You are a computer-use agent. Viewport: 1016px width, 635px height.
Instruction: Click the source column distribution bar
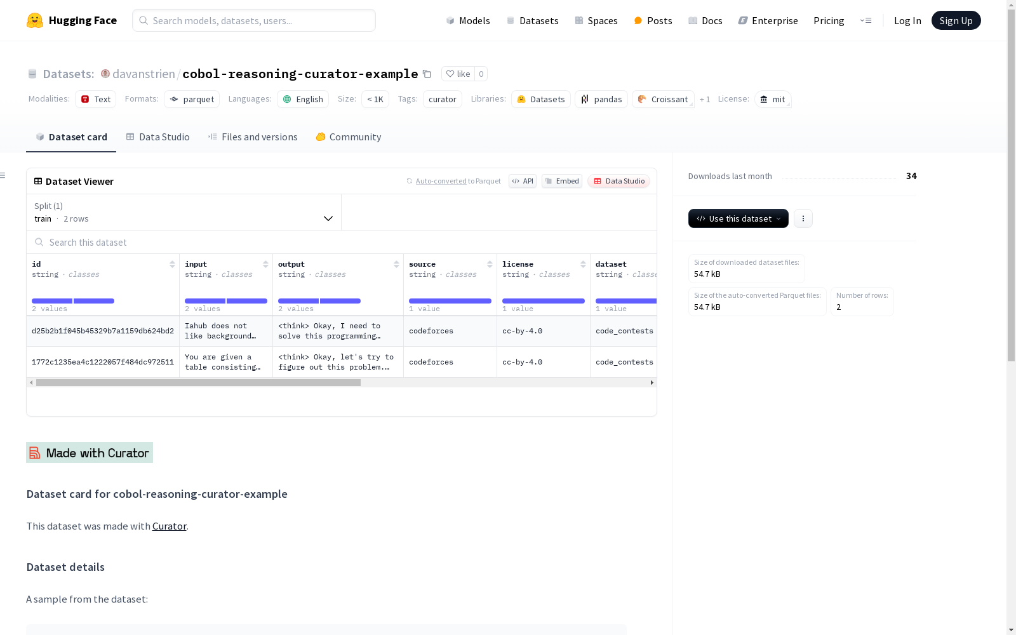click(450, 301)
